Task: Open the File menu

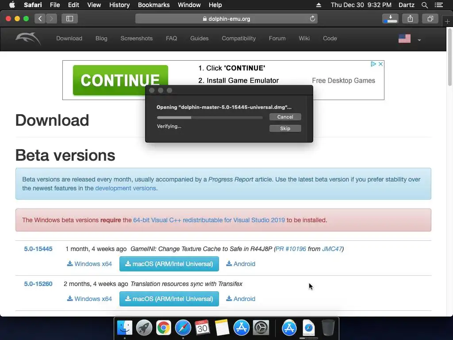Action: 54,5
